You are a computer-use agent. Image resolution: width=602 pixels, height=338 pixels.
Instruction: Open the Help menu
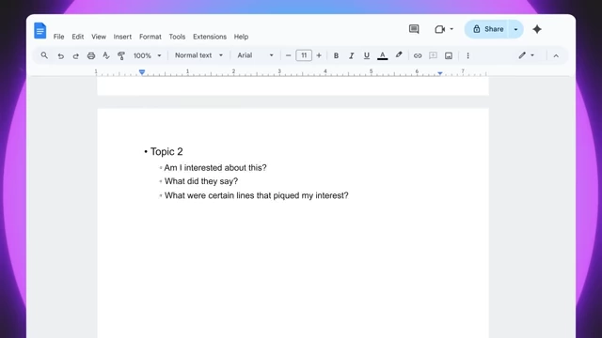click(x=241, y=37)
